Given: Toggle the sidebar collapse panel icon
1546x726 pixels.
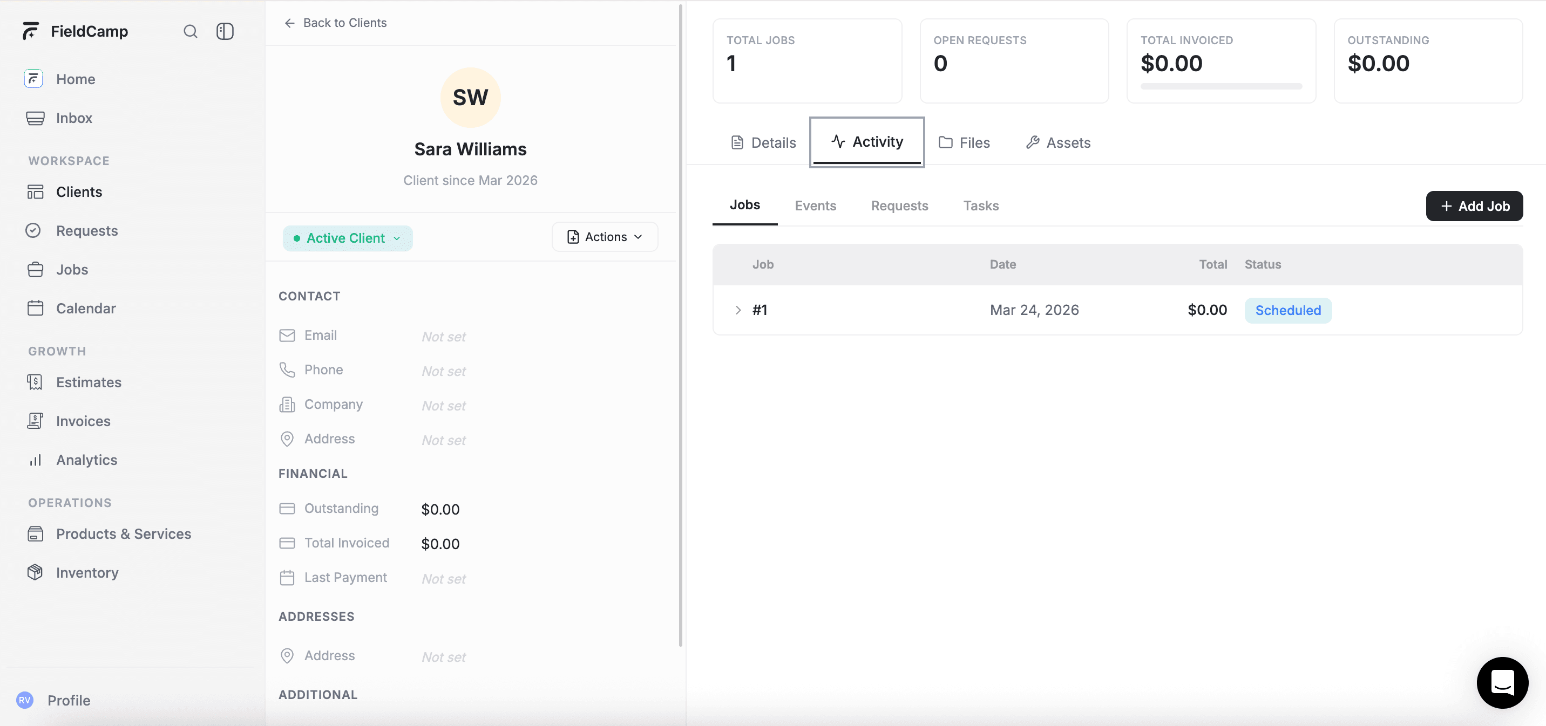Looking at the screenshot, I should pos(225,31).
